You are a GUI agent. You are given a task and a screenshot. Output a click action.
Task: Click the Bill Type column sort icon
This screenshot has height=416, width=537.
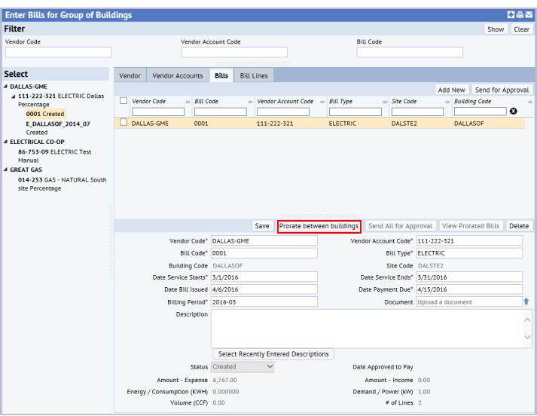(385, 102)
